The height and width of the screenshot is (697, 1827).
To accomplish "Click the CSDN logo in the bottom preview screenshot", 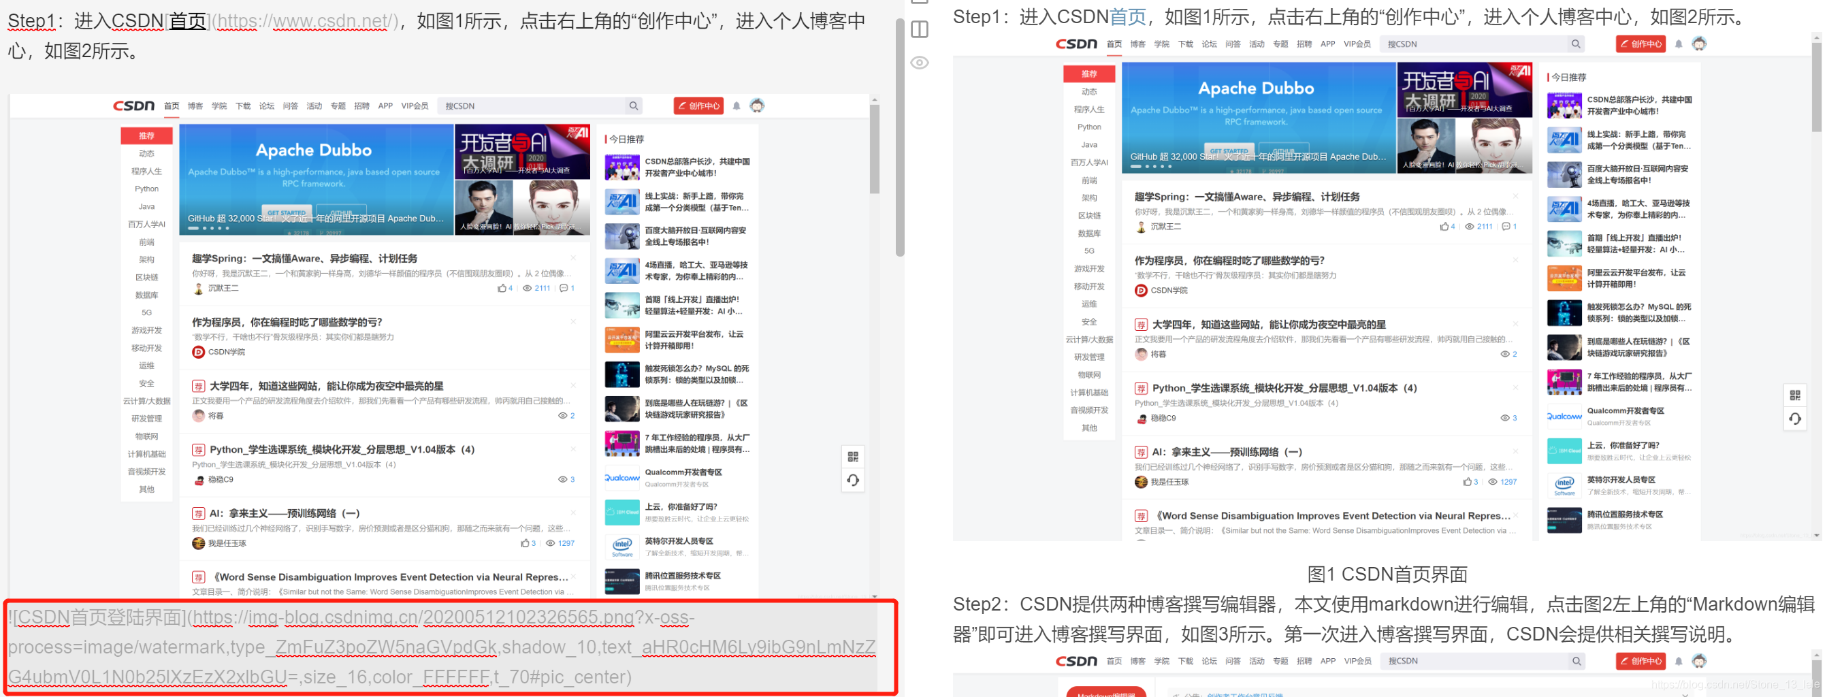I will 1076,661.
